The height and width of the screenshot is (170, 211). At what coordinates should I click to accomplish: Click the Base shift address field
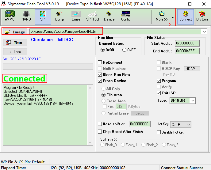point(139,124)
